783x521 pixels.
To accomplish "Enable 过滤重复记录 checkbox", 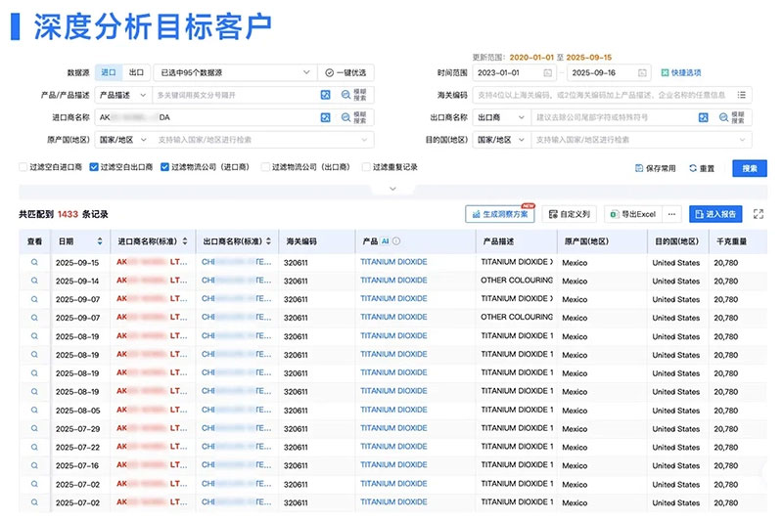I will (366, 167).
